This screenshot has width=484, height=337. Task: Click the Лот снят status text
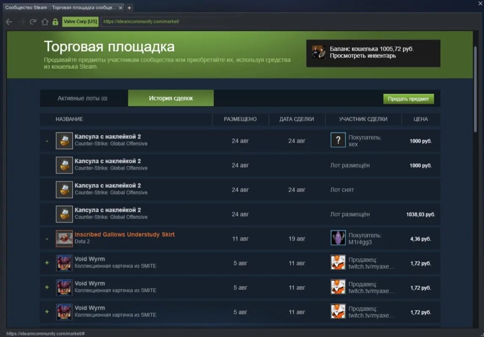[x=342, y=190]
